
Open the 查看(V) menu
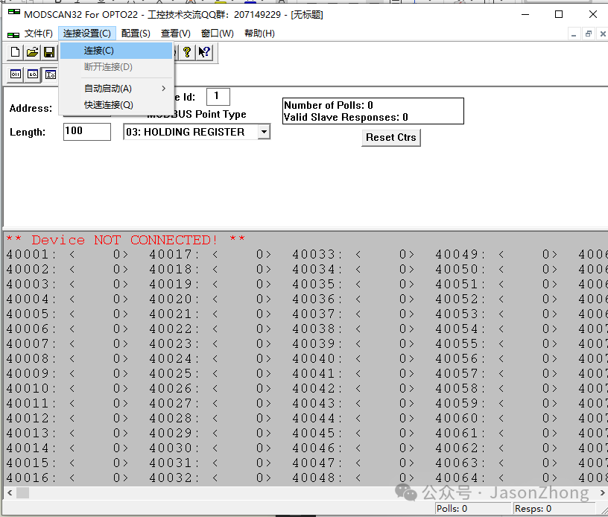pos(176,34)
